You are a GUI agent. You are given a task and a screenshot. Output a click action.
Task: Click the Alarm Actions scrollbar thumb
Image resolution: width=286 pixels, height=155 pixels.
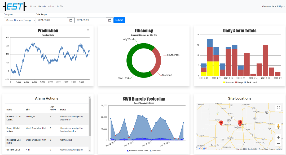(x=90, y=117)
